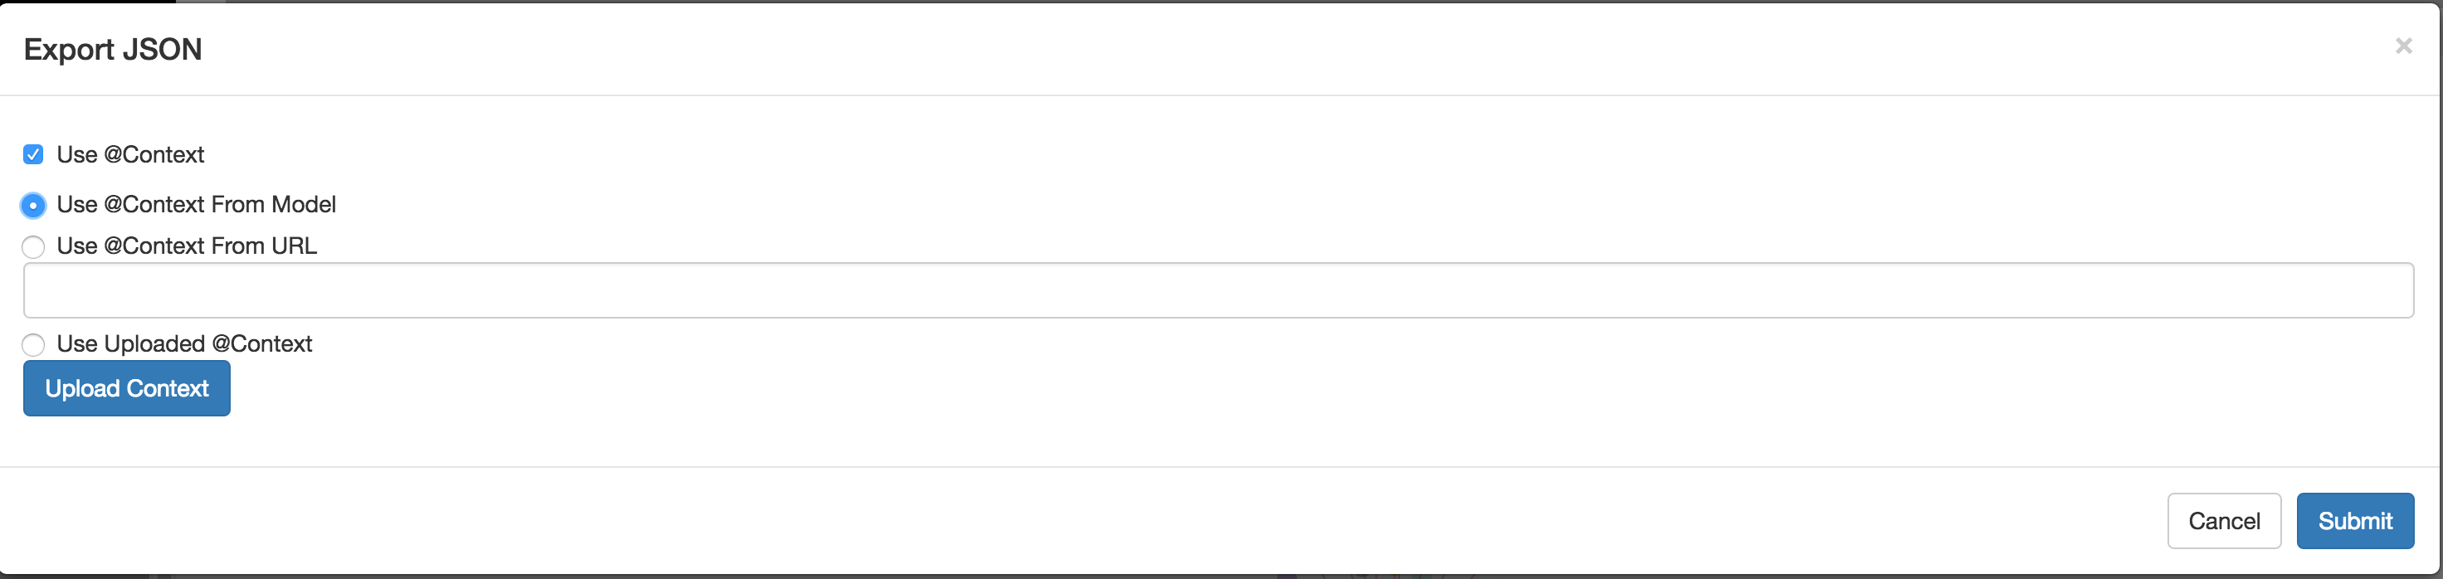Click the "Use @Context From URL" label text
The image size is (2443, 579).
click(187, 246)
